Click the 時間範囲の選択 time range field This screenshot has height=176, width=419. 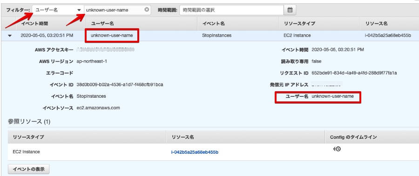pos(231,10)
